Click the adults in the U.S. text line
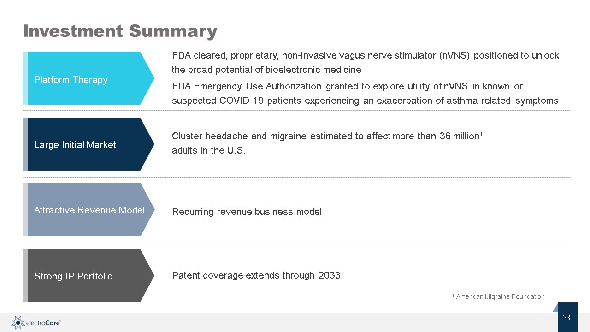Image resolution: width=590 pixels, height=332 pixels. pos(208,150)
